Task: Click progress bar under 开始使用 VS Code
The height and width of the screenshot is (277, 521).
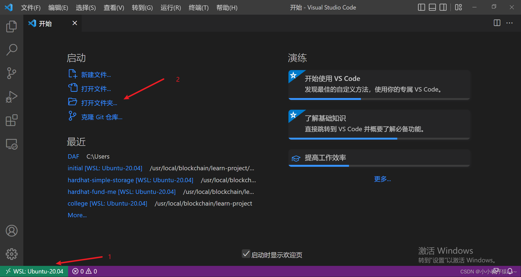Action: point(379,99)
